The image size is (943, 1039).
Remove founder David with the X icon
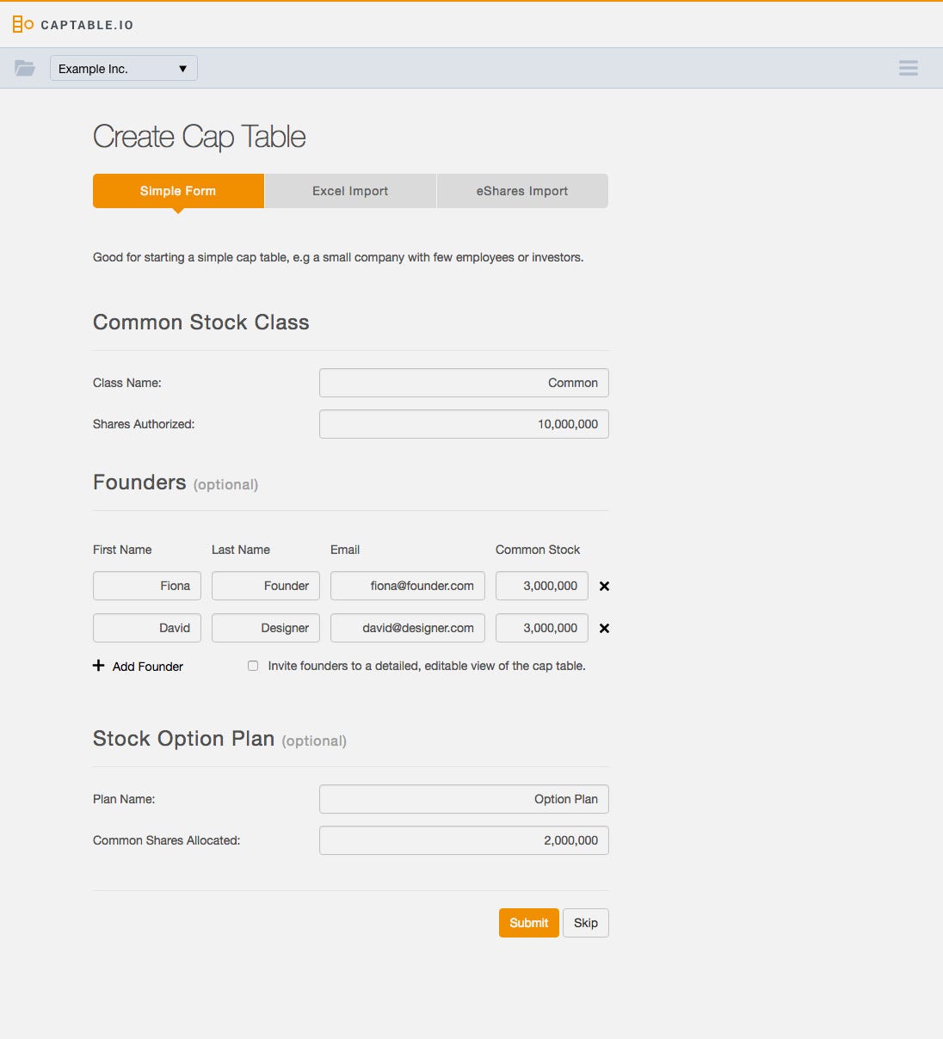point(604,628)
